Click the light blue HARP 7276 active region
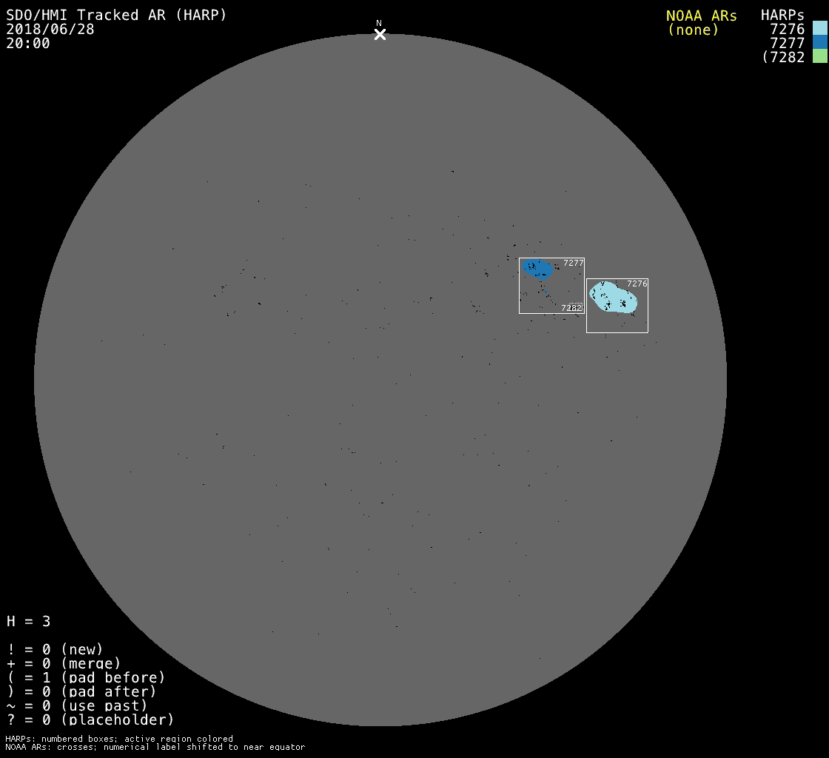The width and height of the screenshot is (829, 758). (x=614, y=298)
